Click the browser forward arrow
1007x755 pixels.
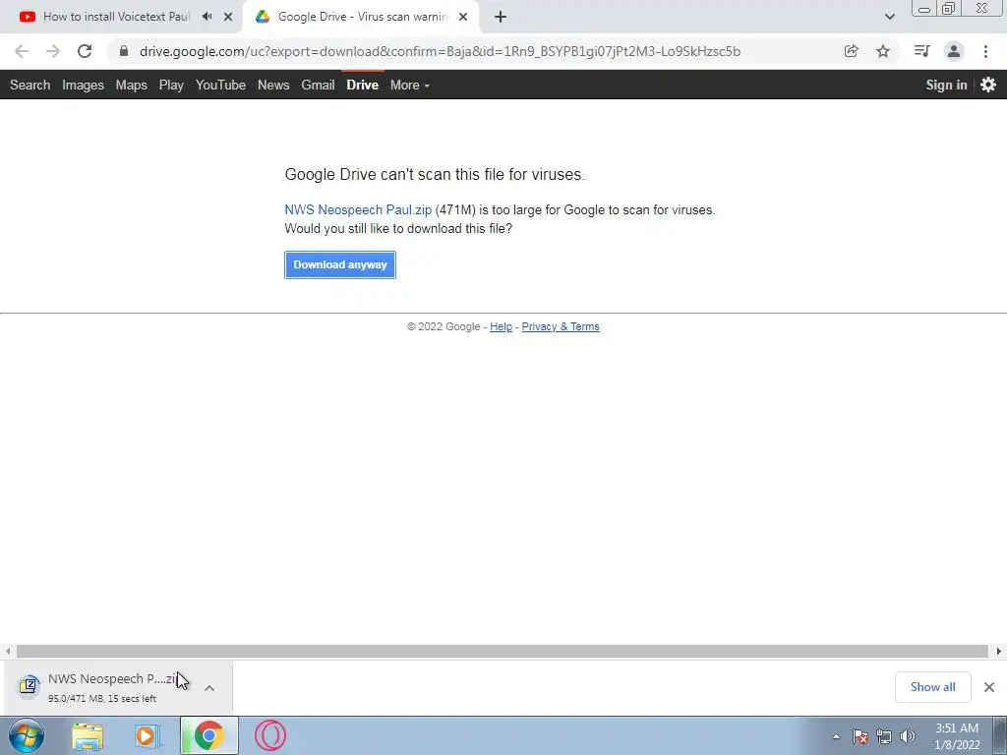(x=53, y=51)
